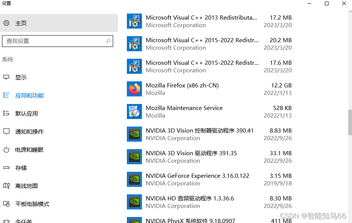Click the 显示 monitor icon
This screenshot has width=352, height=223.
point(6,77)
